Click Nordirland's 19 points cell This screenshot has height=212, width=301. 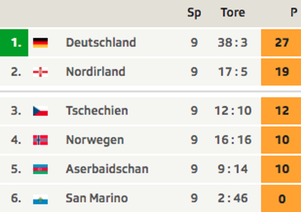tap(281, 72)
